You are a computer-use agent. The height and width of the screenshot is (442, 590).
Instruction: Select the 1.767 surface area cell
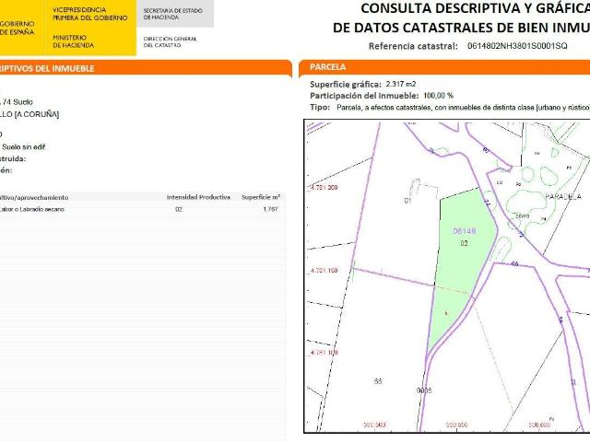[270, 210]
